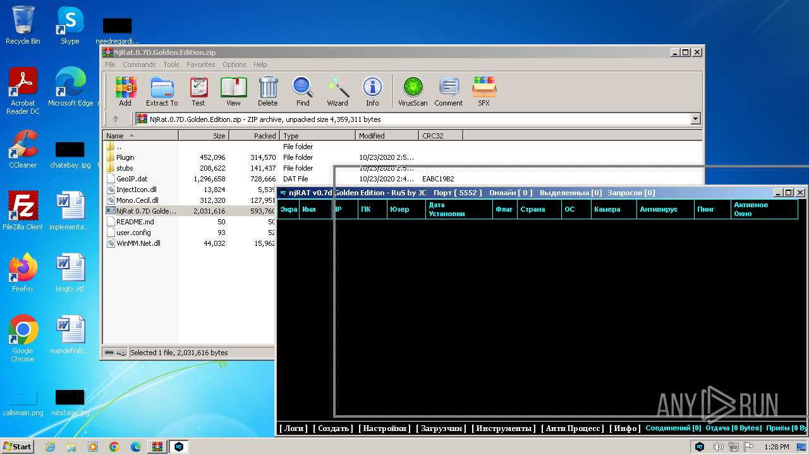This screenshot has height=455, width=809.
Task: Click the clock in the system tray
Action: [x=776, y=447]
